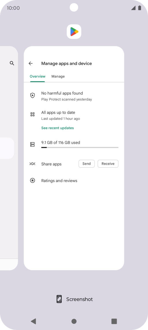Select the Overview tab
Image resolution: width=148 pixels, height=330 pixels.
(x=38, y=76)
